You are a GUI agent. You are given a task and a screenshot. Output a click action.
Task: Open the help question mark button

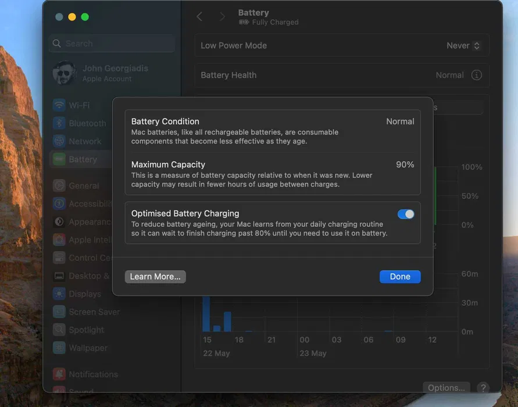[483, 387]
